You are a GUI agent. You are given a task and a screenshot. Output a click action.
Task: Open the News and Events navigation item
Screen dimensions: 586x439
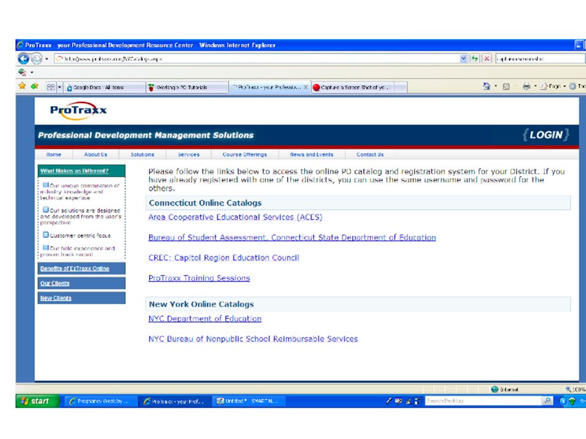point(312,154)
